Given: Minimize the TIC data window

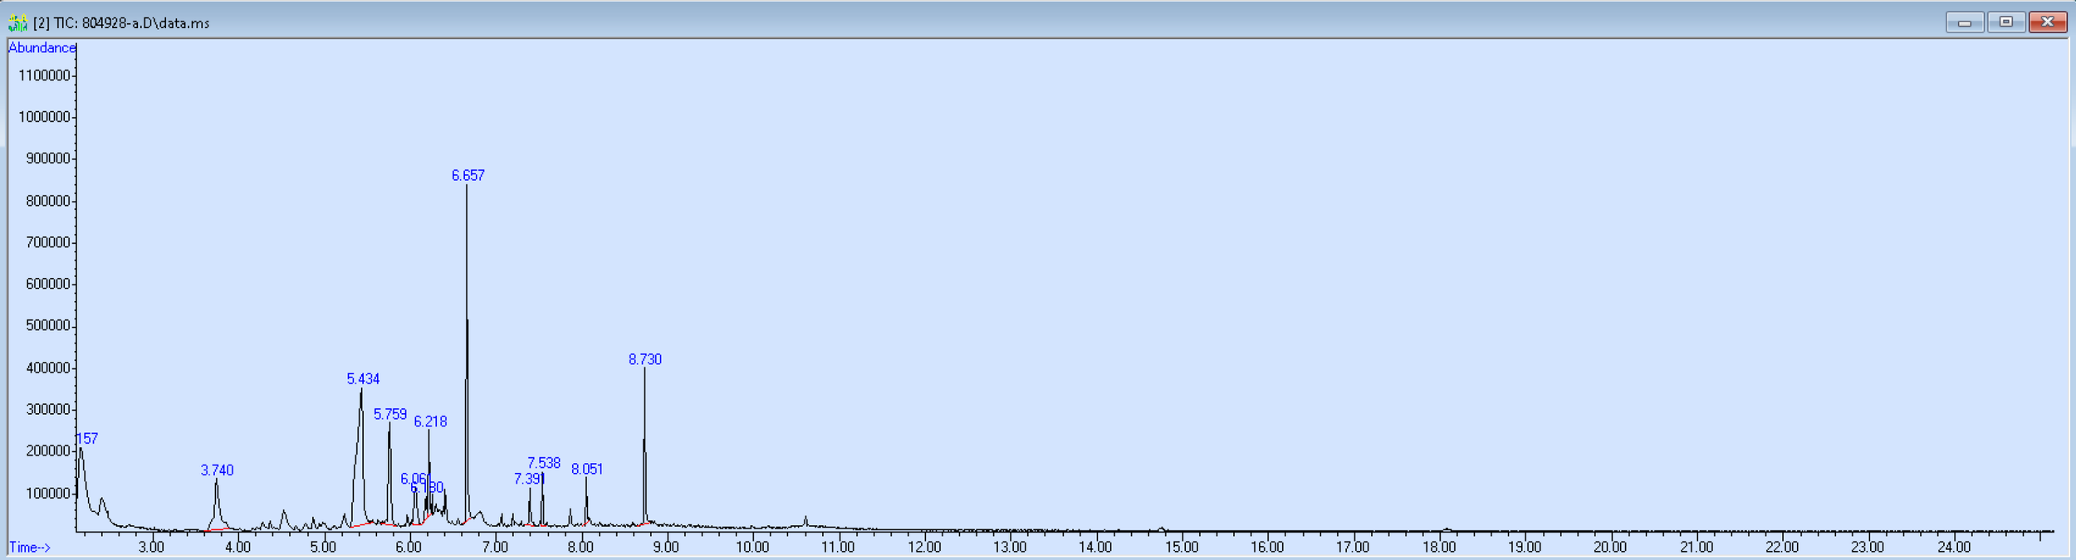Looking at the screenshot, I should pyautogui.click(x=1965, y=22).
